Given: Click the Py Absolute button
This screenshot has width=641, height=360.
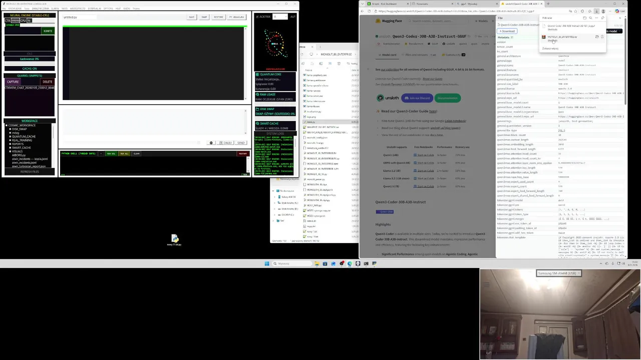Looking at the screenshot, I should (x=236, y=17).
